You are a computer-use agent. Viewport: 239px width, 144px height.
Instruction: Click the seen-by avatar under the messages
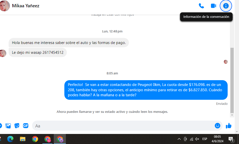[226, 62]
